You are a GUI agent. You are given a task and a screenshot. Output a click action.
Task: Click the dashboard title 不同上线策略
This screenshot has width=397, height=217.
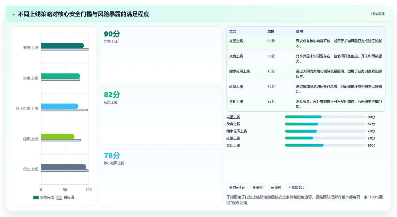coord(83,14)
